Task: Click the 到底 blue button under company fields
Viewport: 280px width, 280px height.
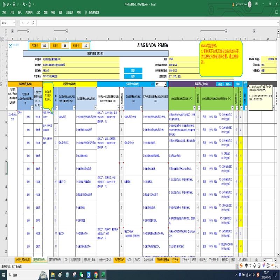Action: point(133,76)
